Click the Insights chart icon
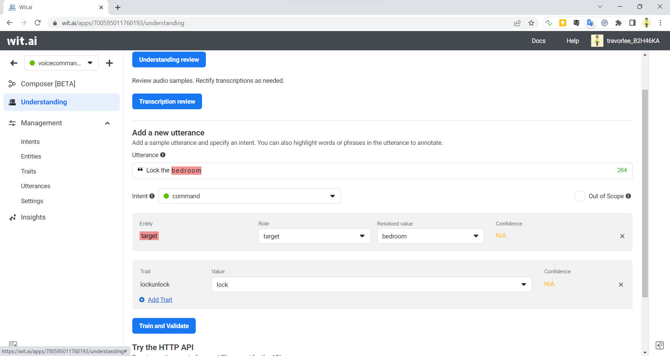Viewport: 670px width, 356px height. (x=13, y=217)
